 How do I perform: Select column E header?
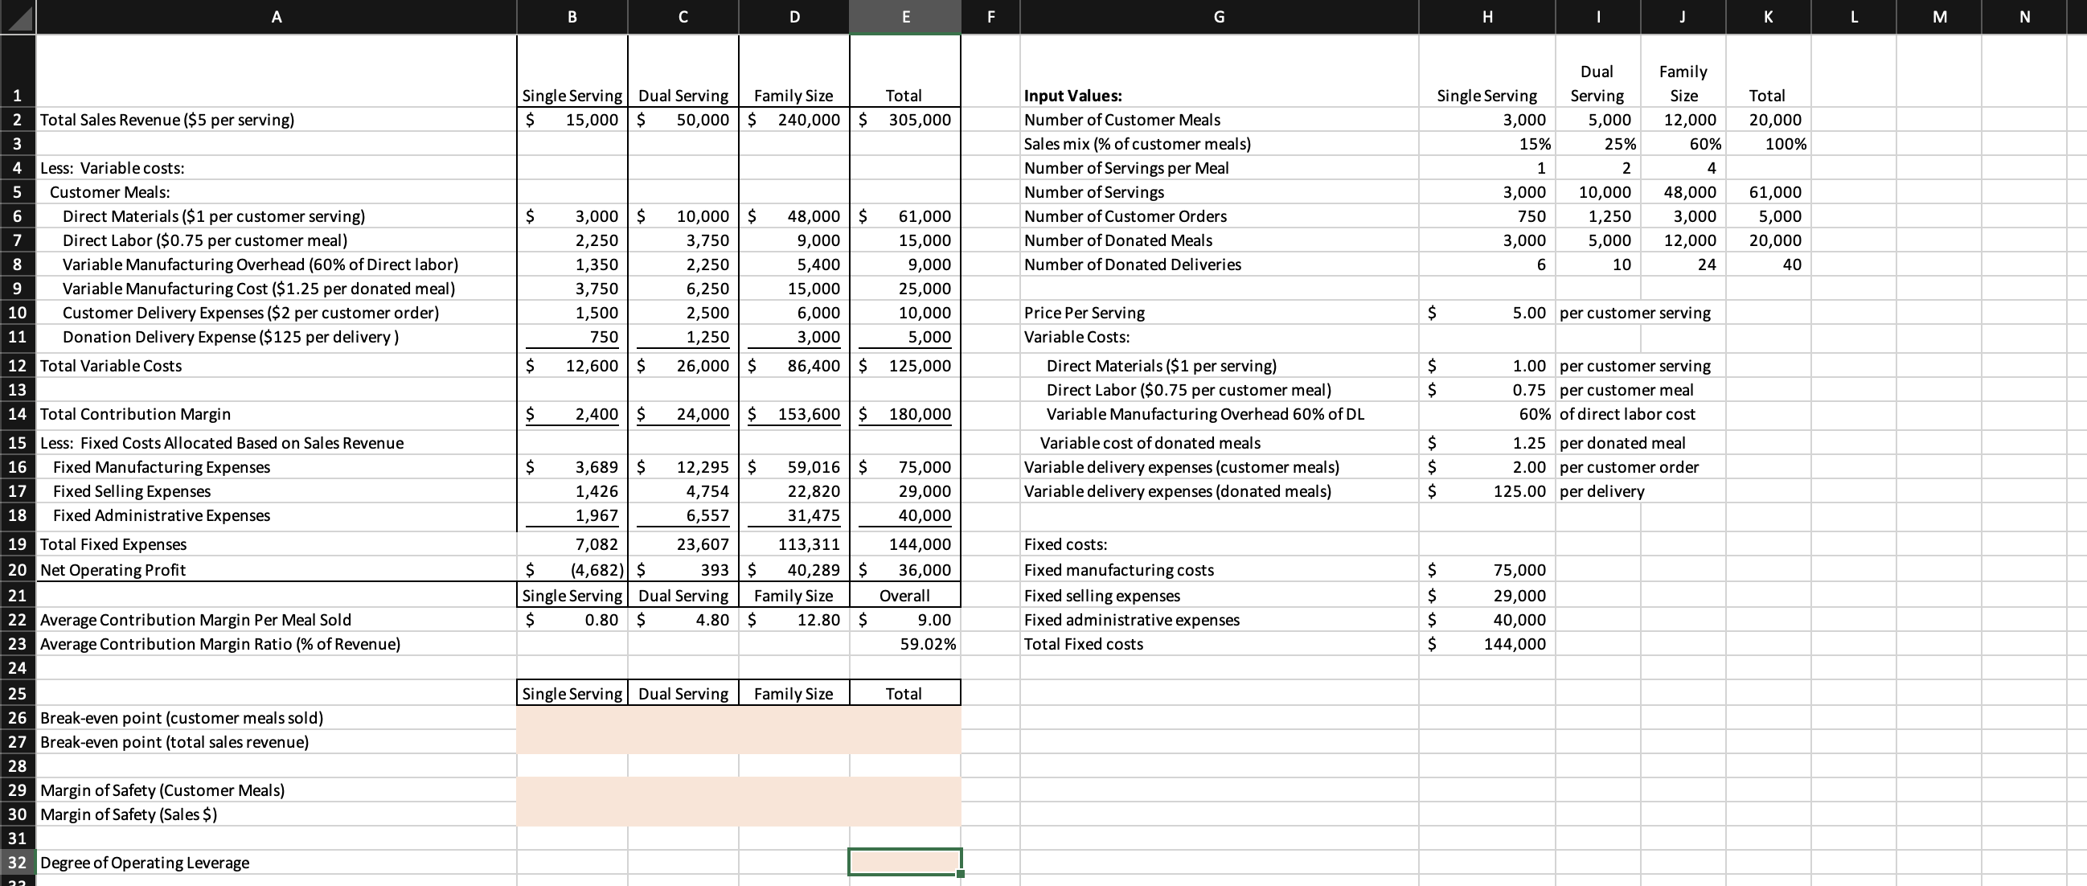click(905, 17)
